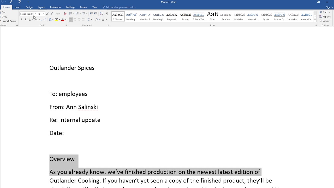Click the Redo arrow in title bar

click(11, 2)
